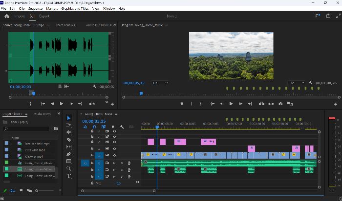Toggle insert sequences as nests option
Viewport: 342px width, 201px height.
point(85,127)
